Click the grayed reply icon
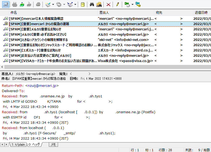 59,4
